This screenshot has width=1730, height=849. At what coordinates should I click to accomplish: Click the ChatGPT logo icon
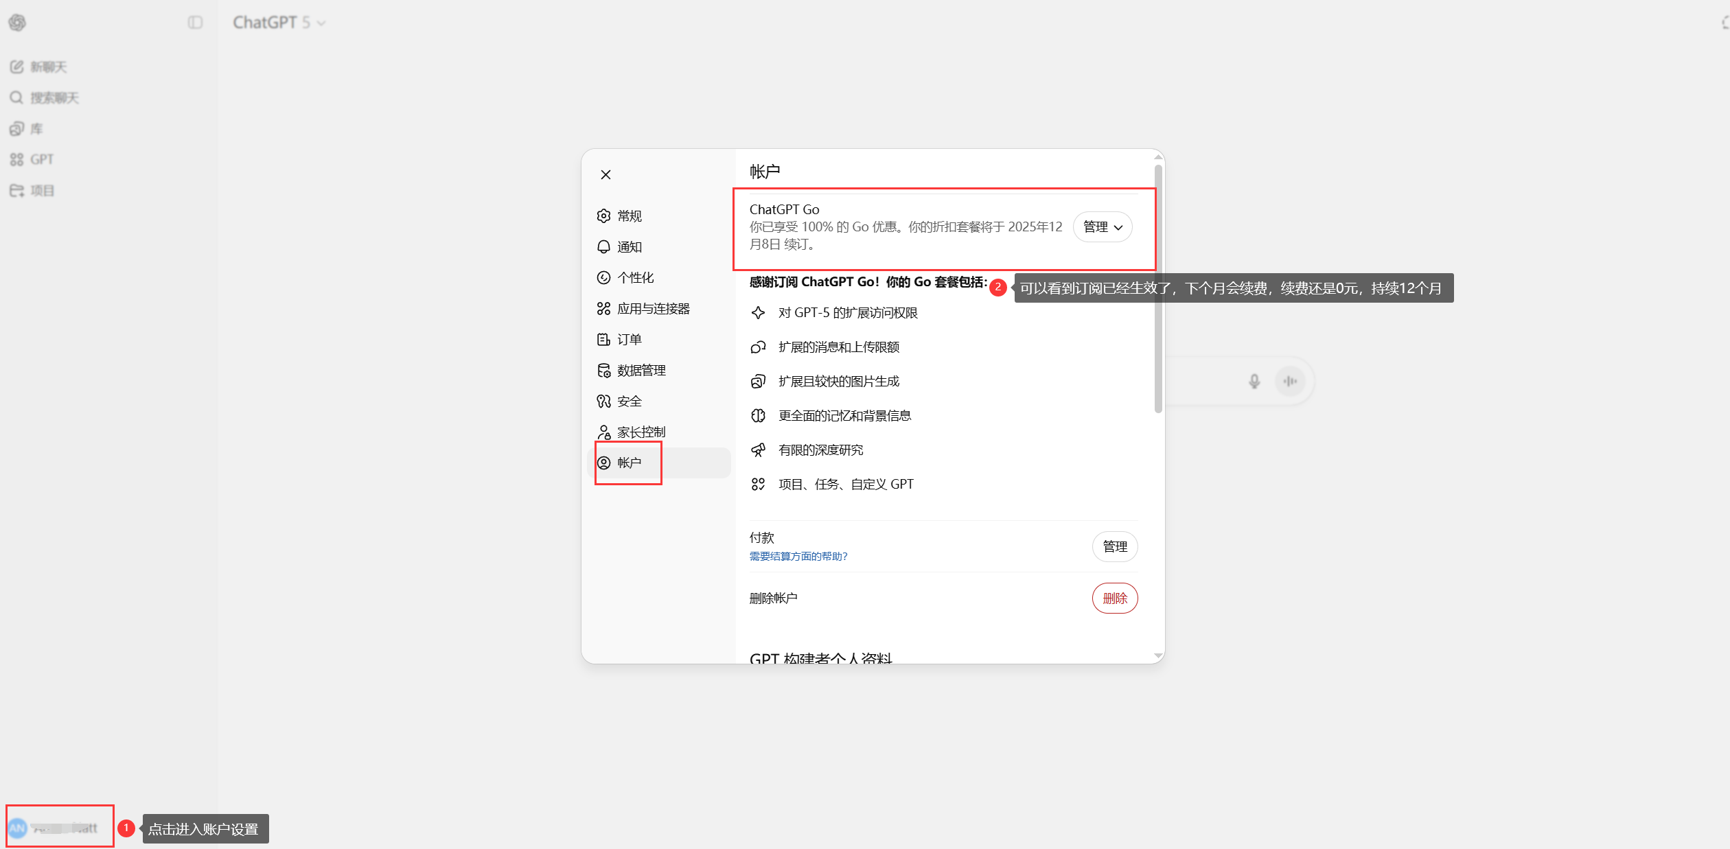[x=17, y=23]
